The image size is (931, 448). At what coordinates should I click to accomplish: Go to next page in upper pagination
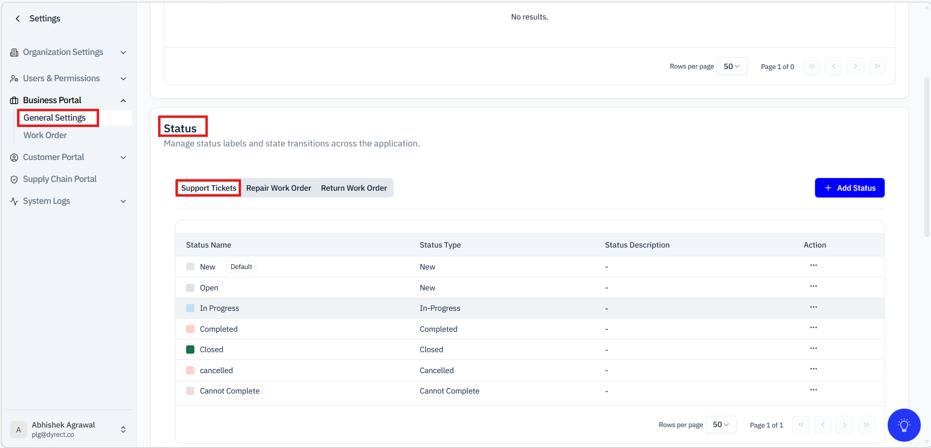click(855, 66)
